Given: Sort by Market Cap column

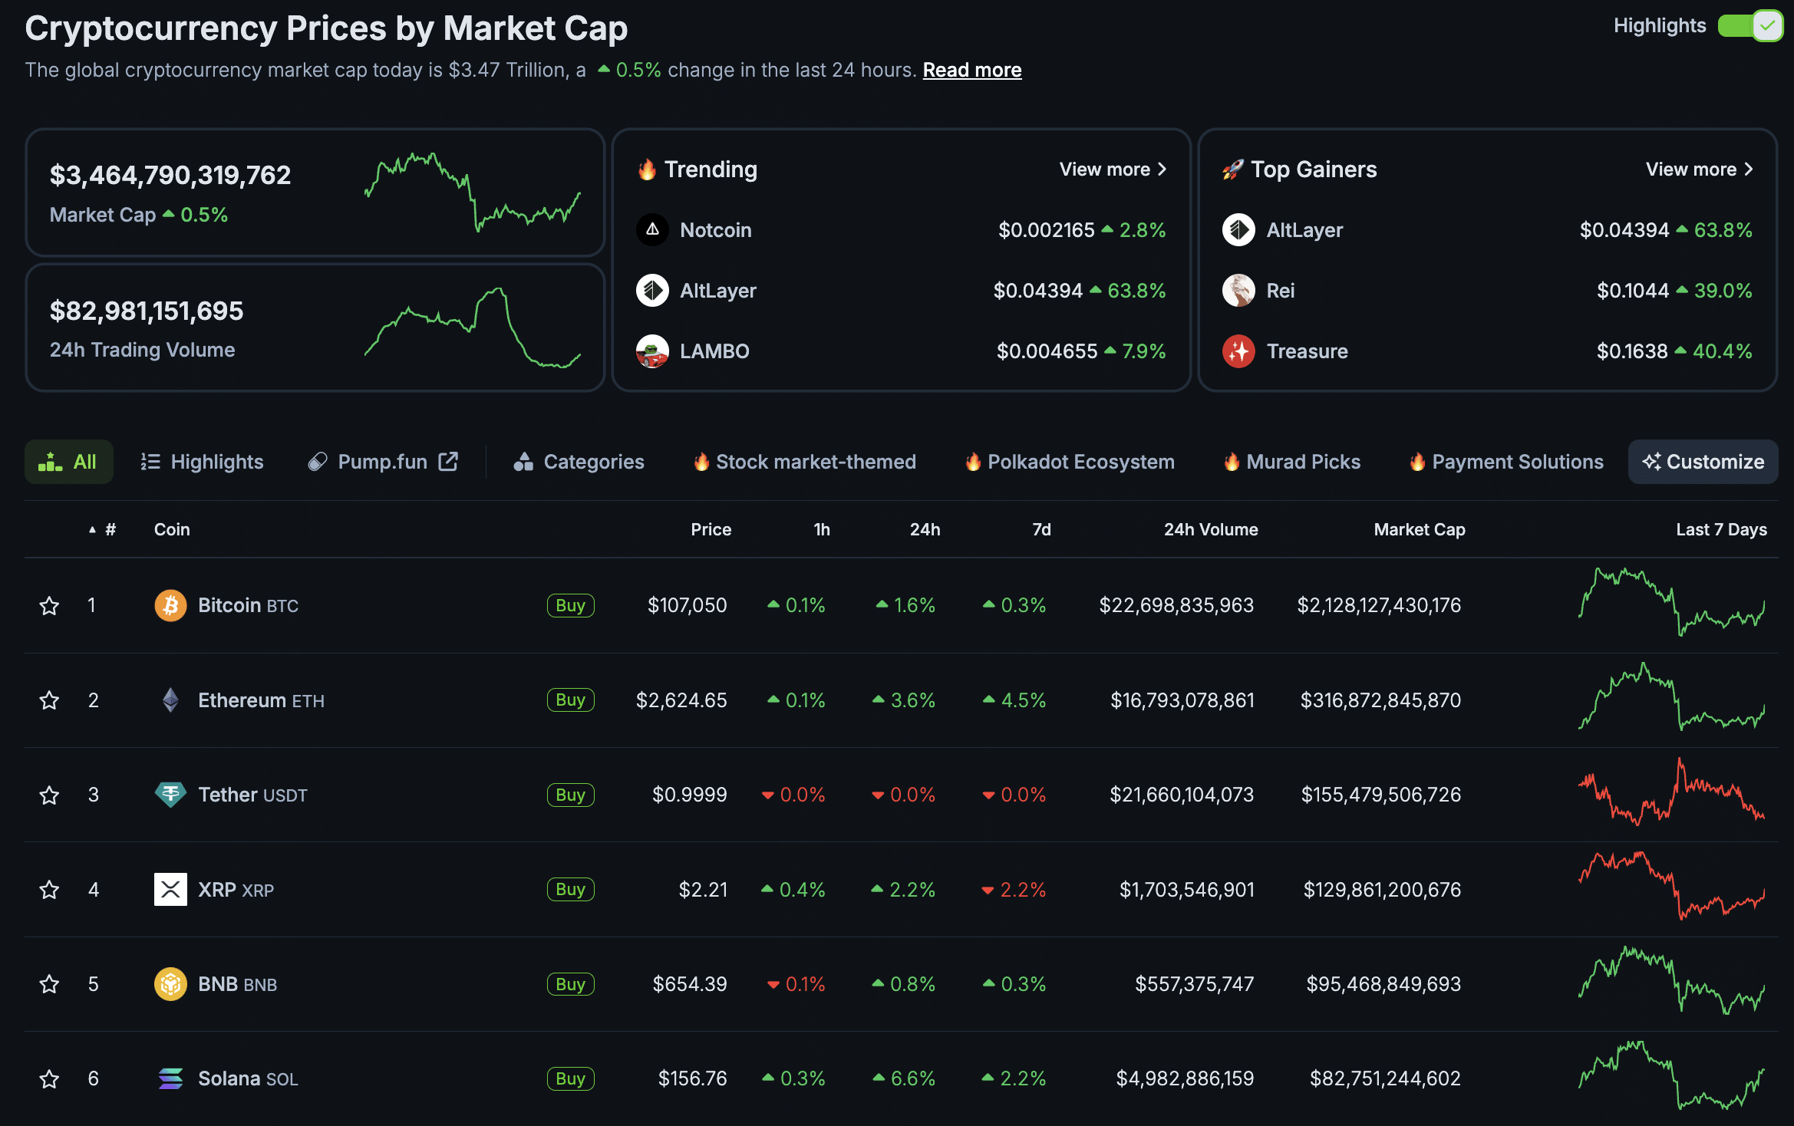Looking at the screenshot, I should pos(1420,529).
